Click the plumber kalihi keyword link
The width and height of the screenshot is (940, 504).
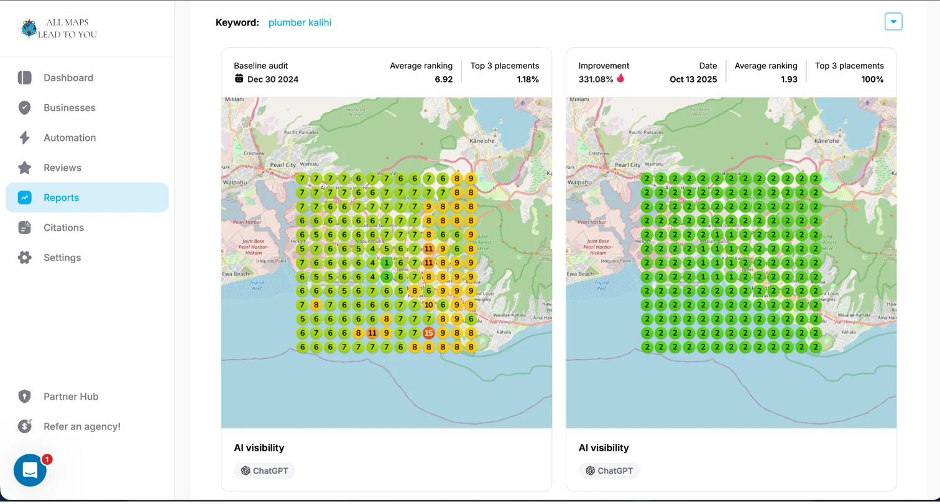(x=300, y=22)
